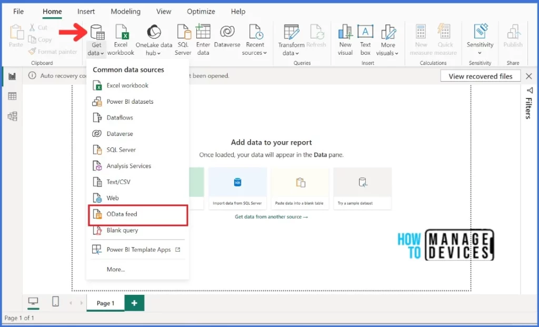Open the Help ribbon tab
539x327 pixels.
(x=238, y=12)
